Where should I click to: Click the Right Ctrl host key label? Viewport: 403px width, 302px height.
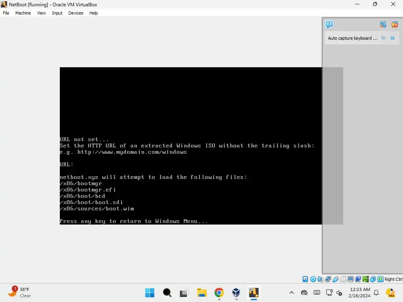[394, 279]
